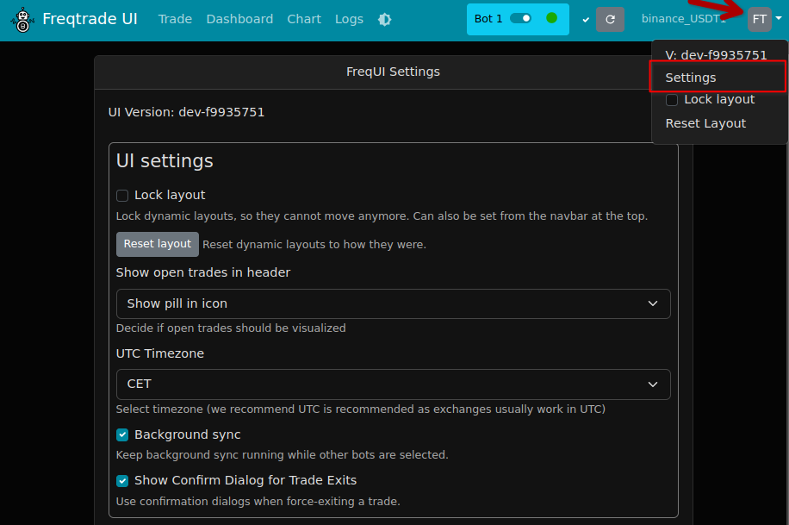This screenshot has width=789, height=525.
Task: Click the refresh icon in the navbar
Action: [x=610, y=19]
